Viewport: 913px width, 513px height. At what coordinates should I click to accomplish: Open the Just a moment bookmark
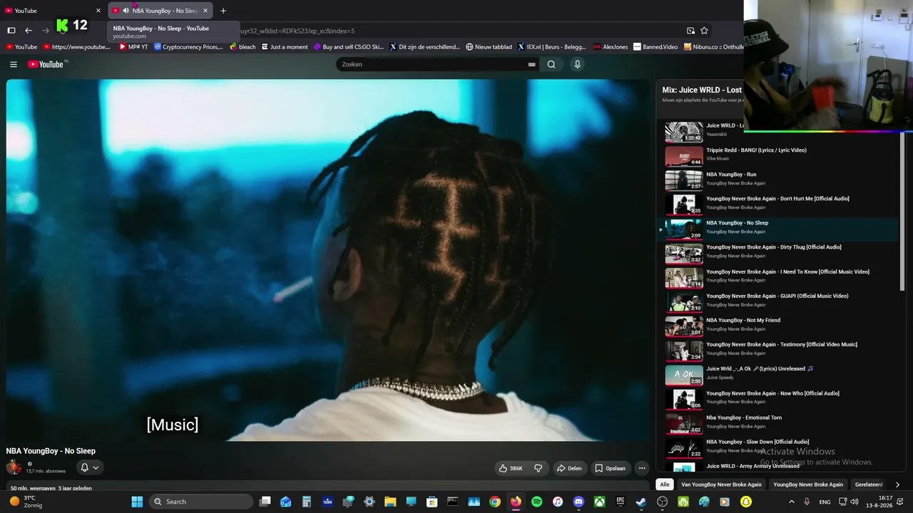pos(285,47)
